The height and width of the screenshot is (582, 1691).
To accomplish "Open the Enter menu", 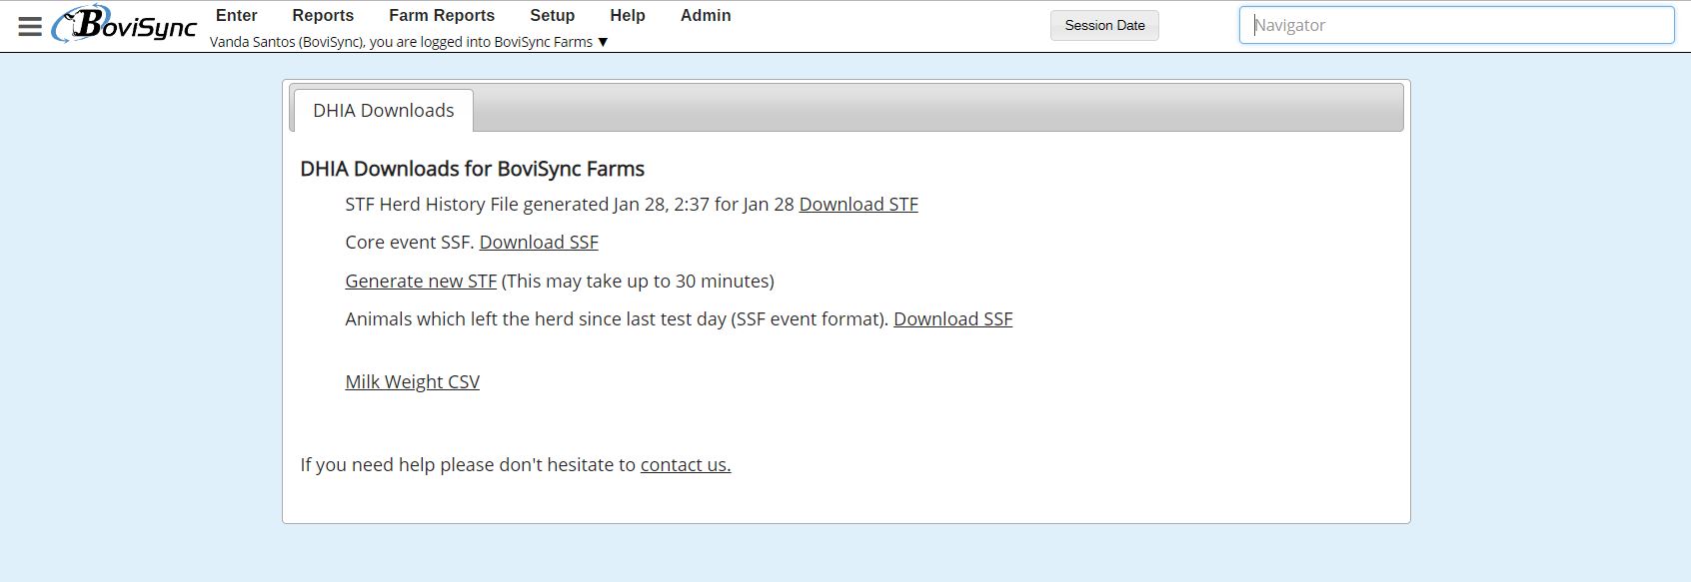I will click(237, 16).
